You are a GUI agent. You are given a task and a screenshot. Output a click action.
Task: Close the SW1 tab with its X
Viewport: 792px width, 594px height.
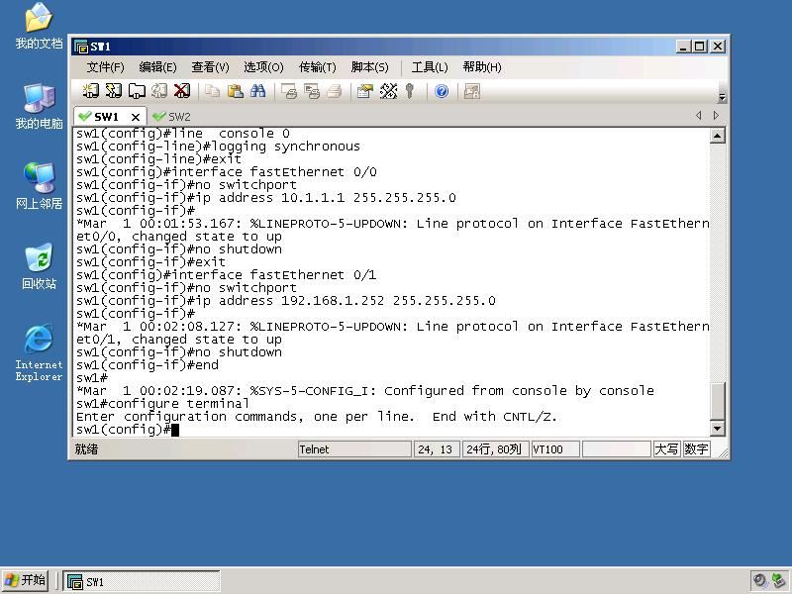coord(136,117)
